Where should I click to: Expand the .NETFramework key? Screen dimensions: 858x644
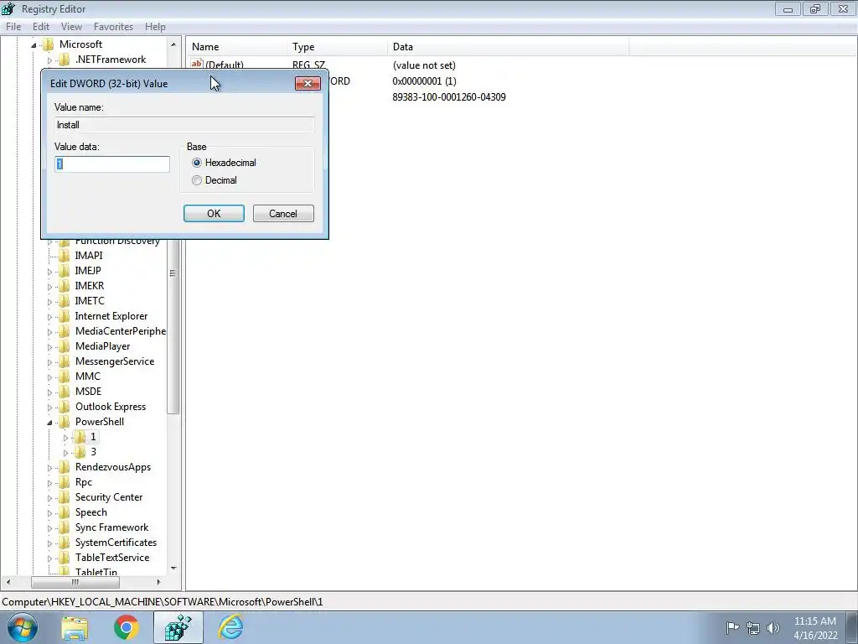(x=49, y=60)
